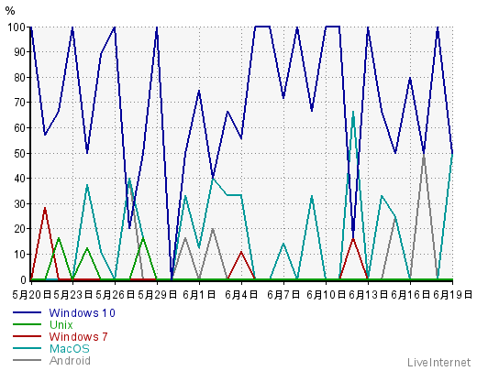Viewport: 477px width, 371px height.
Task: Click the 40 y-axis value
Action: pyautogui.click(x=19, y=179)
